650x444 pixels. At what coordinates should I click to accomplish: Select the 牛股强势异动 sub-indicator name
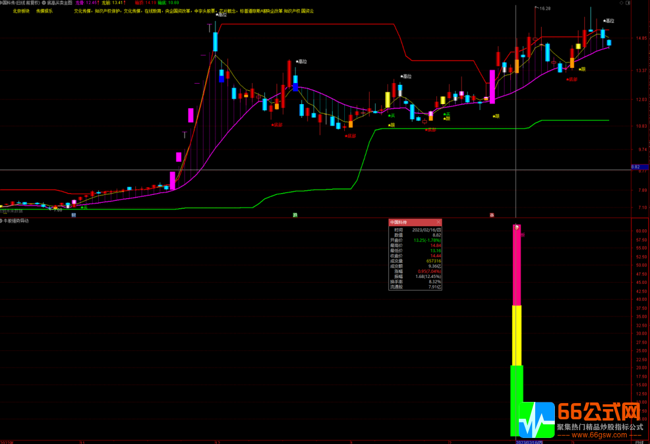click(16, 221)
